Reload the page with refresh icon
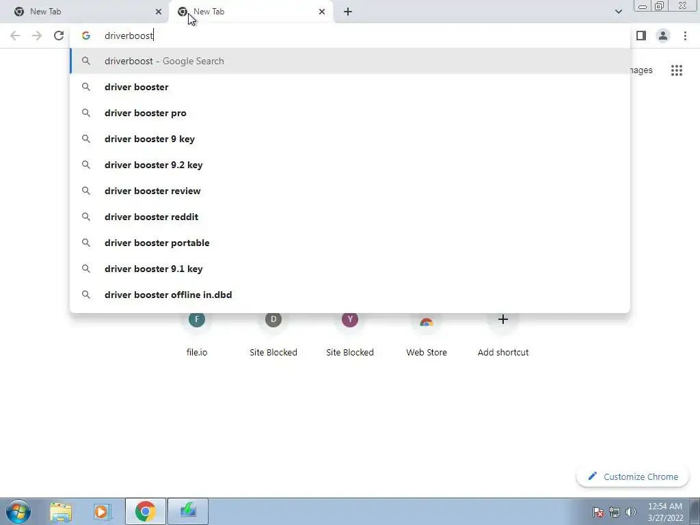This screenshot has width=700, height=525. [x=59, y=36]
